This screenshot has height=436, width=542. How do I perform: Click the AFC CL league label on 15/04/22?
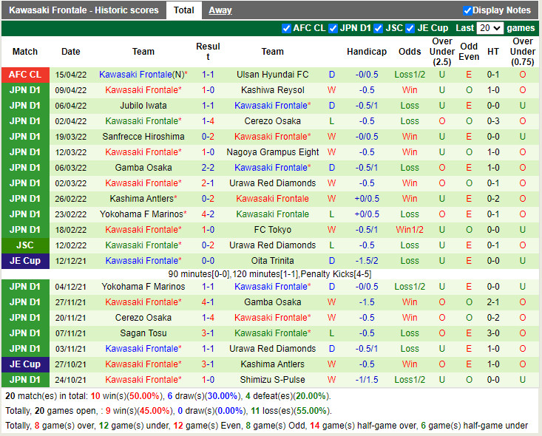coord(25,75)
